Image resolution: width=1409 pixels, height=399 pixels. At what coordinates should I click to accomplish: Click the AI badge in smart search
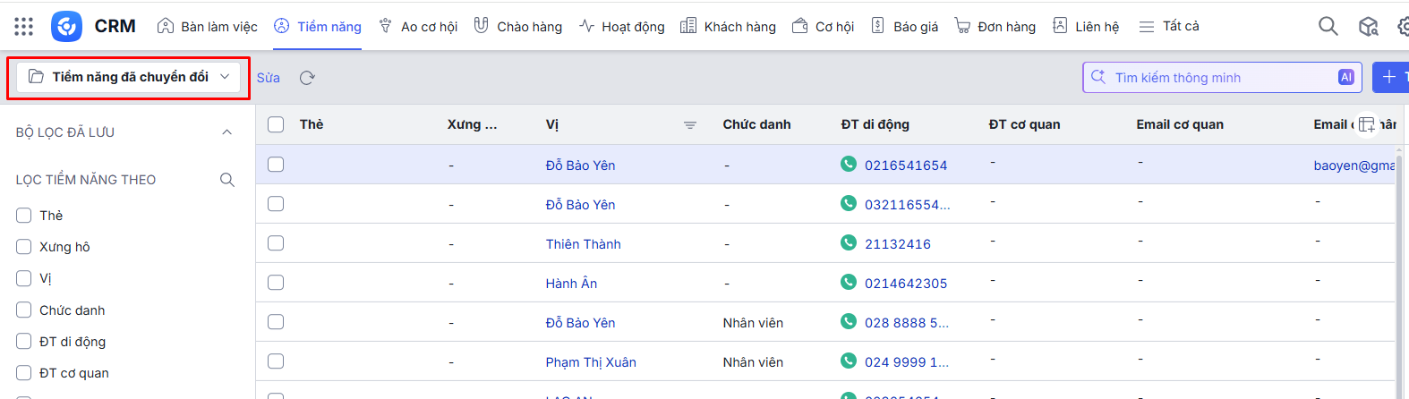[x=1345, y=78]
